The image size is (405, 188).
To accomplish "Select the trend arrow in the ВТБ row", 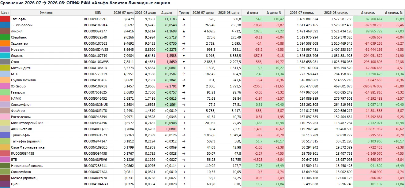I will tap(184, 160).
